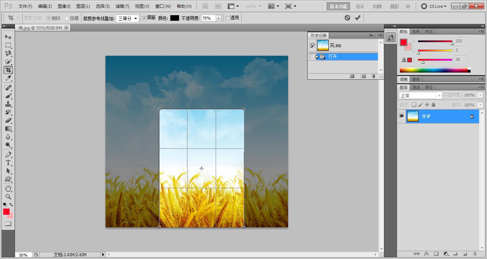This screenshot has width=487, height=259.
Task: Select the Spot Healing Brush tool
Action: point(8,88)
